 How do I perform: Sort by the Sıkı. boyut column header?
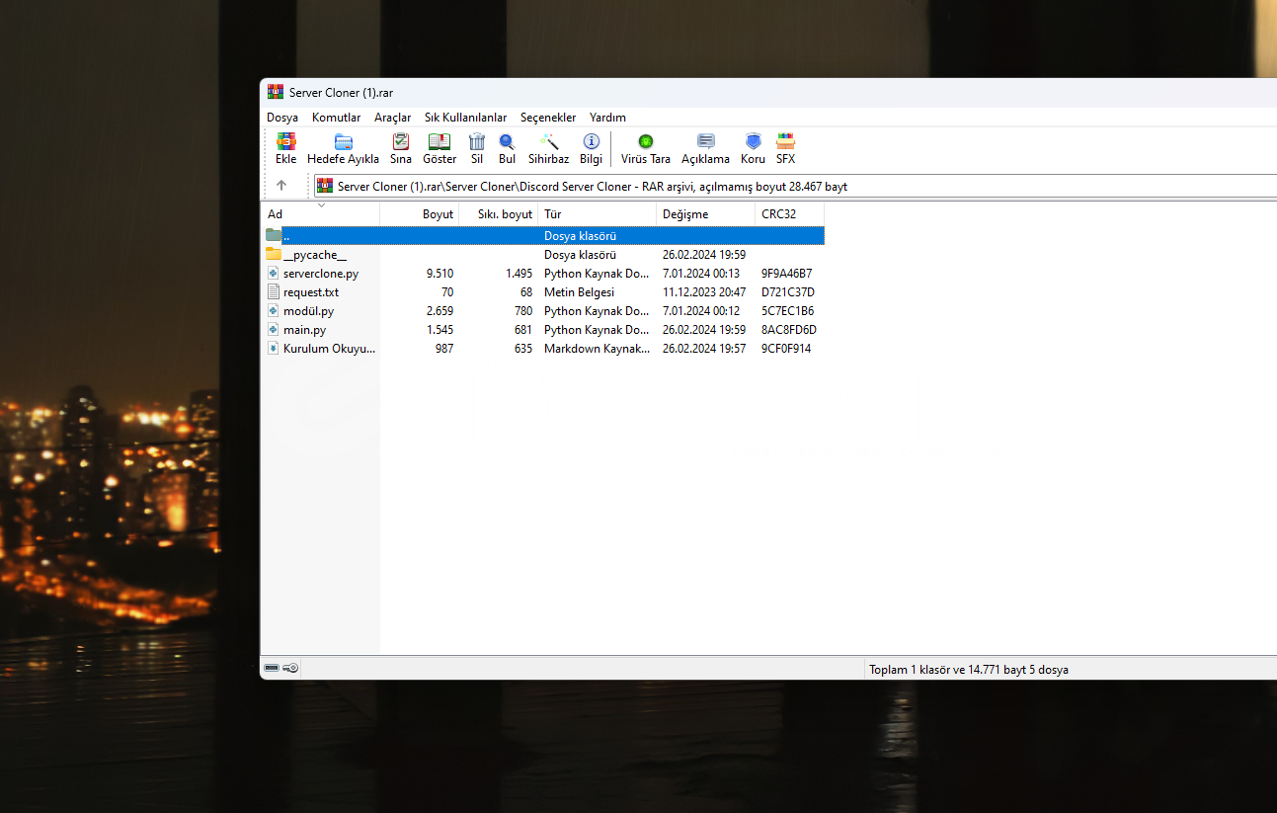499,213
